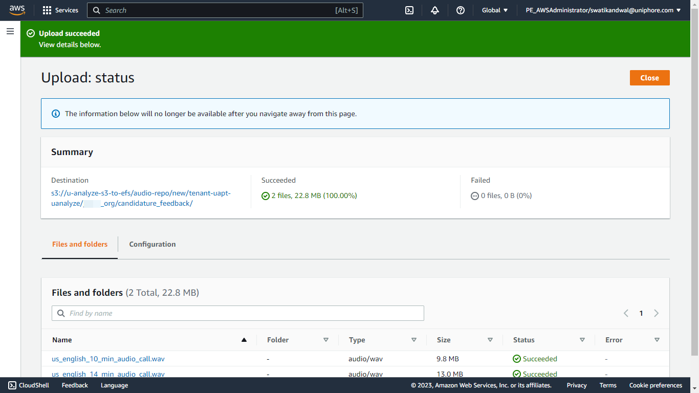
Task: Open the Privacy link
Action: [x=577, y=385]
